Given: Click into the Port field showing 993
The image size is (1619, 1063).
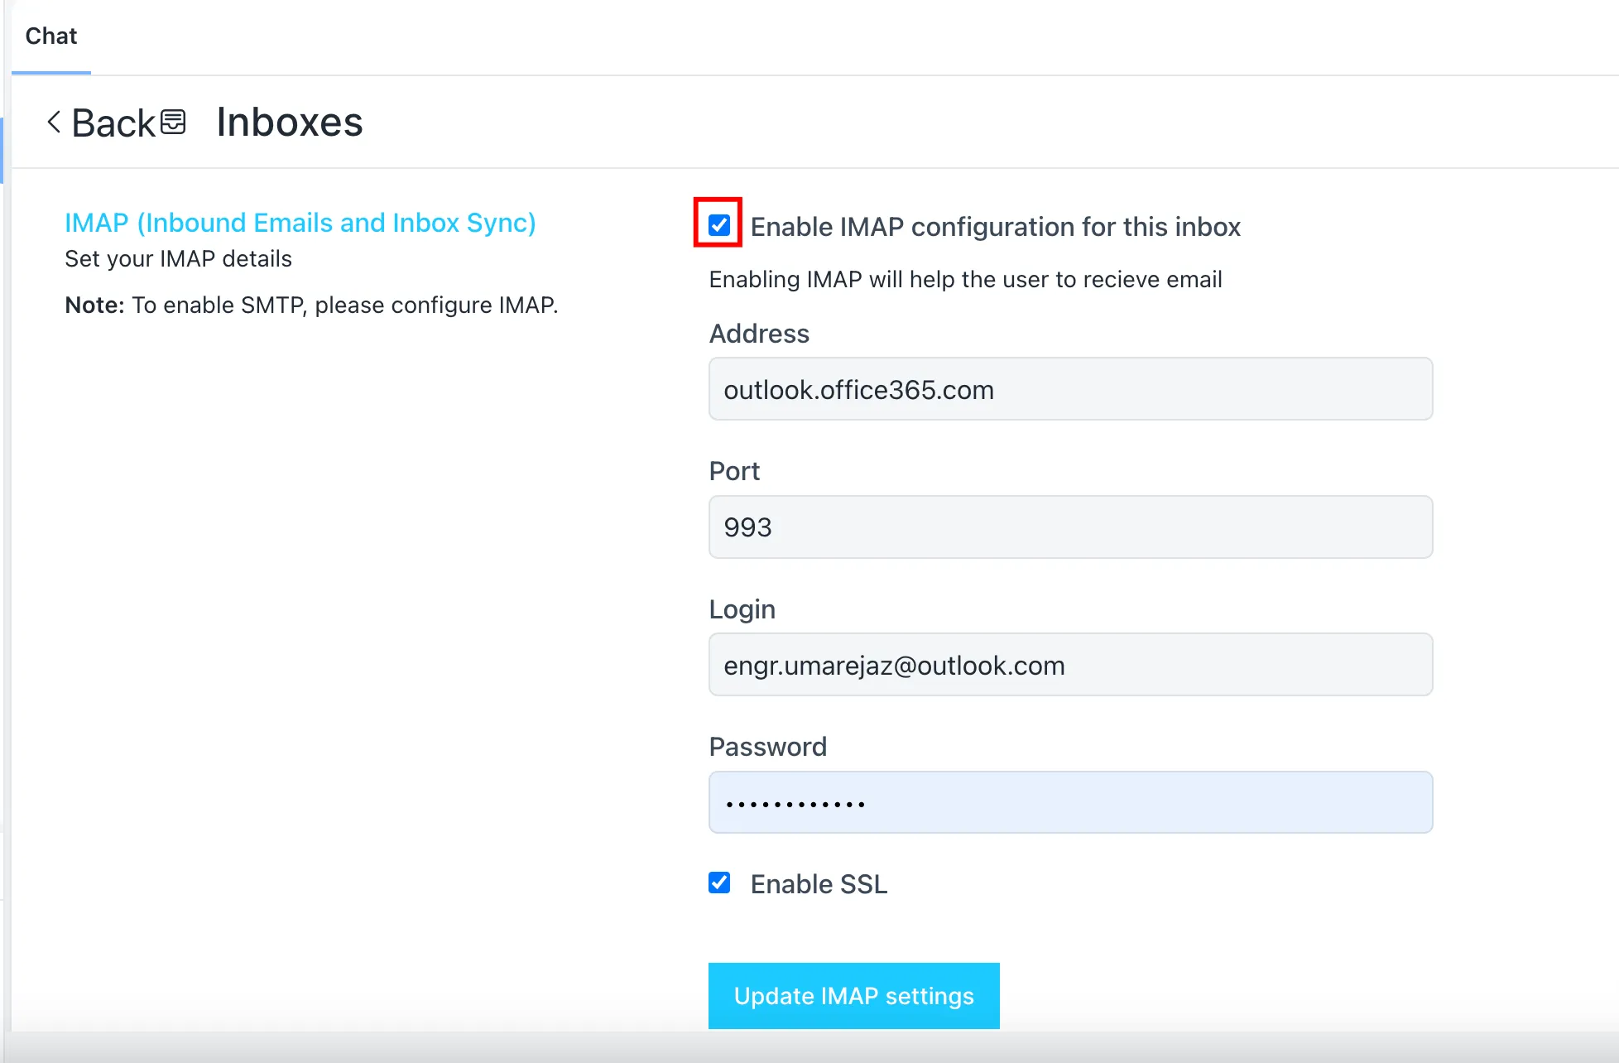Looking at the screenshot, I should [x=1070, y=527].
